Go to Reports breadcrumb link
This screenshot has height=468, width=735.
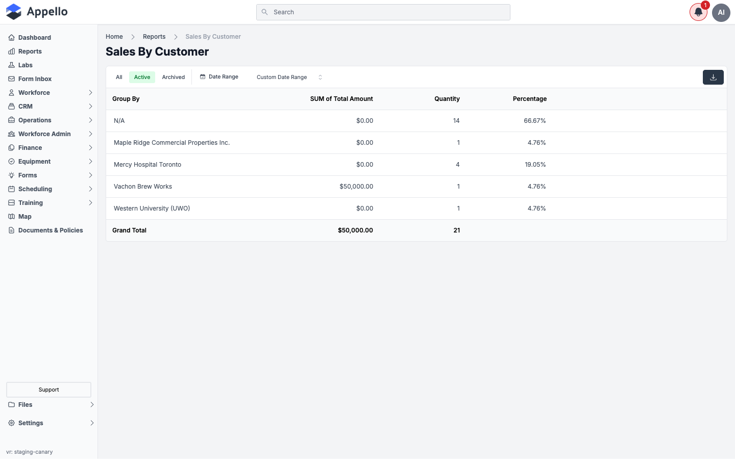154,37
